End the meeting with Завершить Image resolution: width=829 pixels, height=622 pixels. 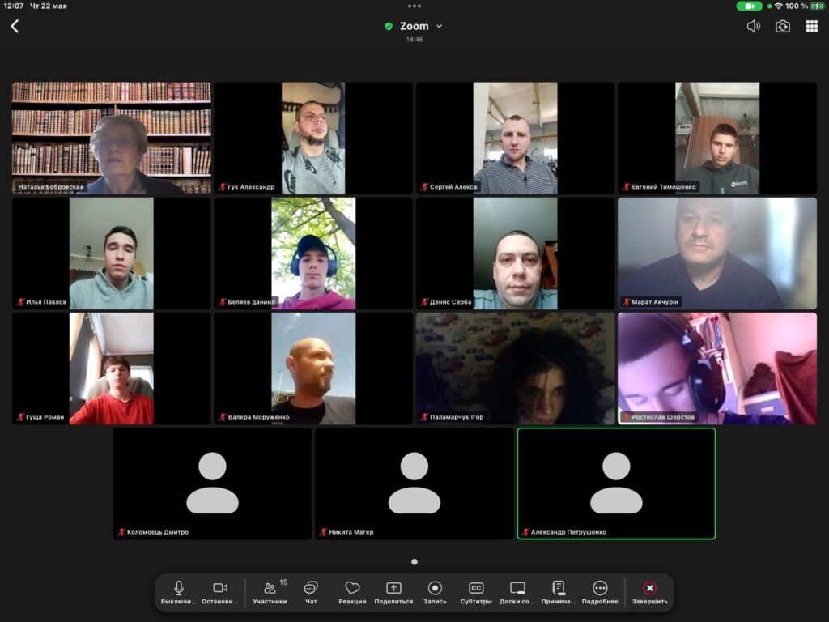(x=649, y=592)
